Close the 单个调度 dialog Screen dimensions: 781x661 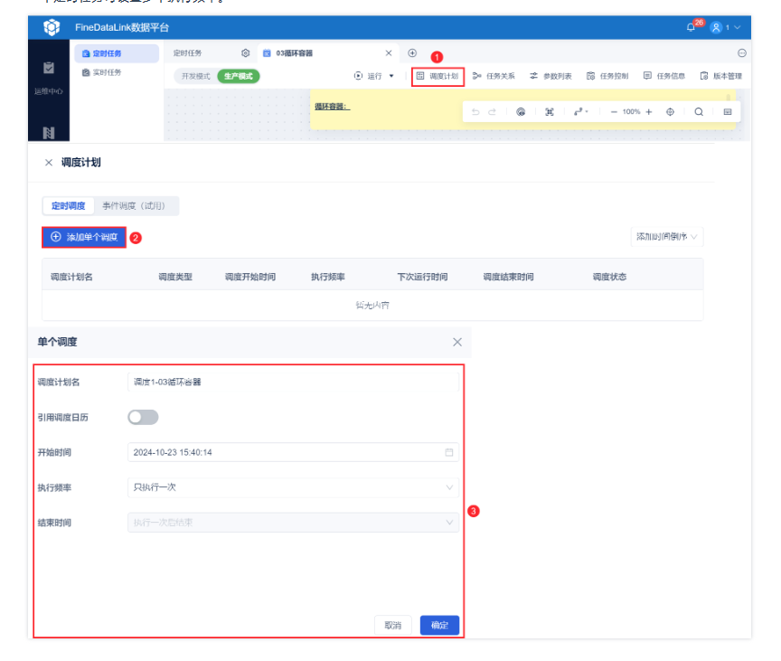pos(457,342)
